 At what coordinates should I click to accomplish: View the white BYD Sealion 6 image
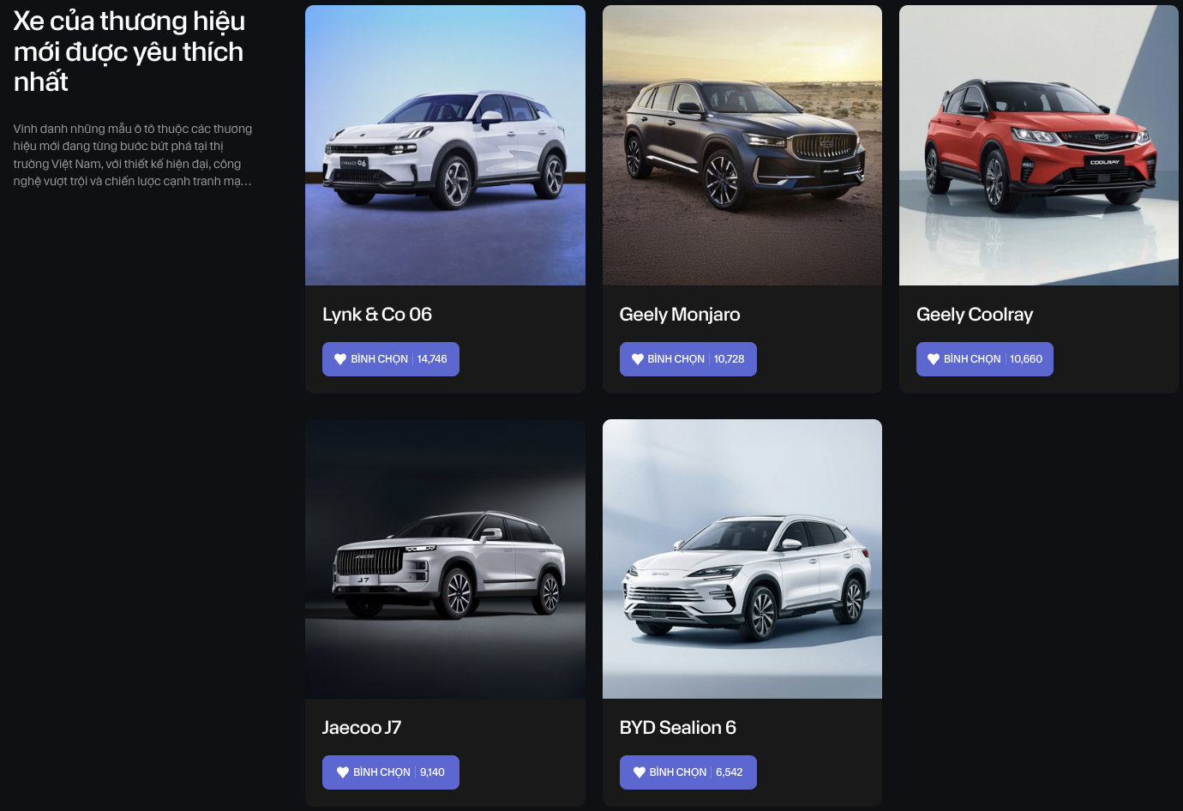pyautogui.click(x=742, y=559)
